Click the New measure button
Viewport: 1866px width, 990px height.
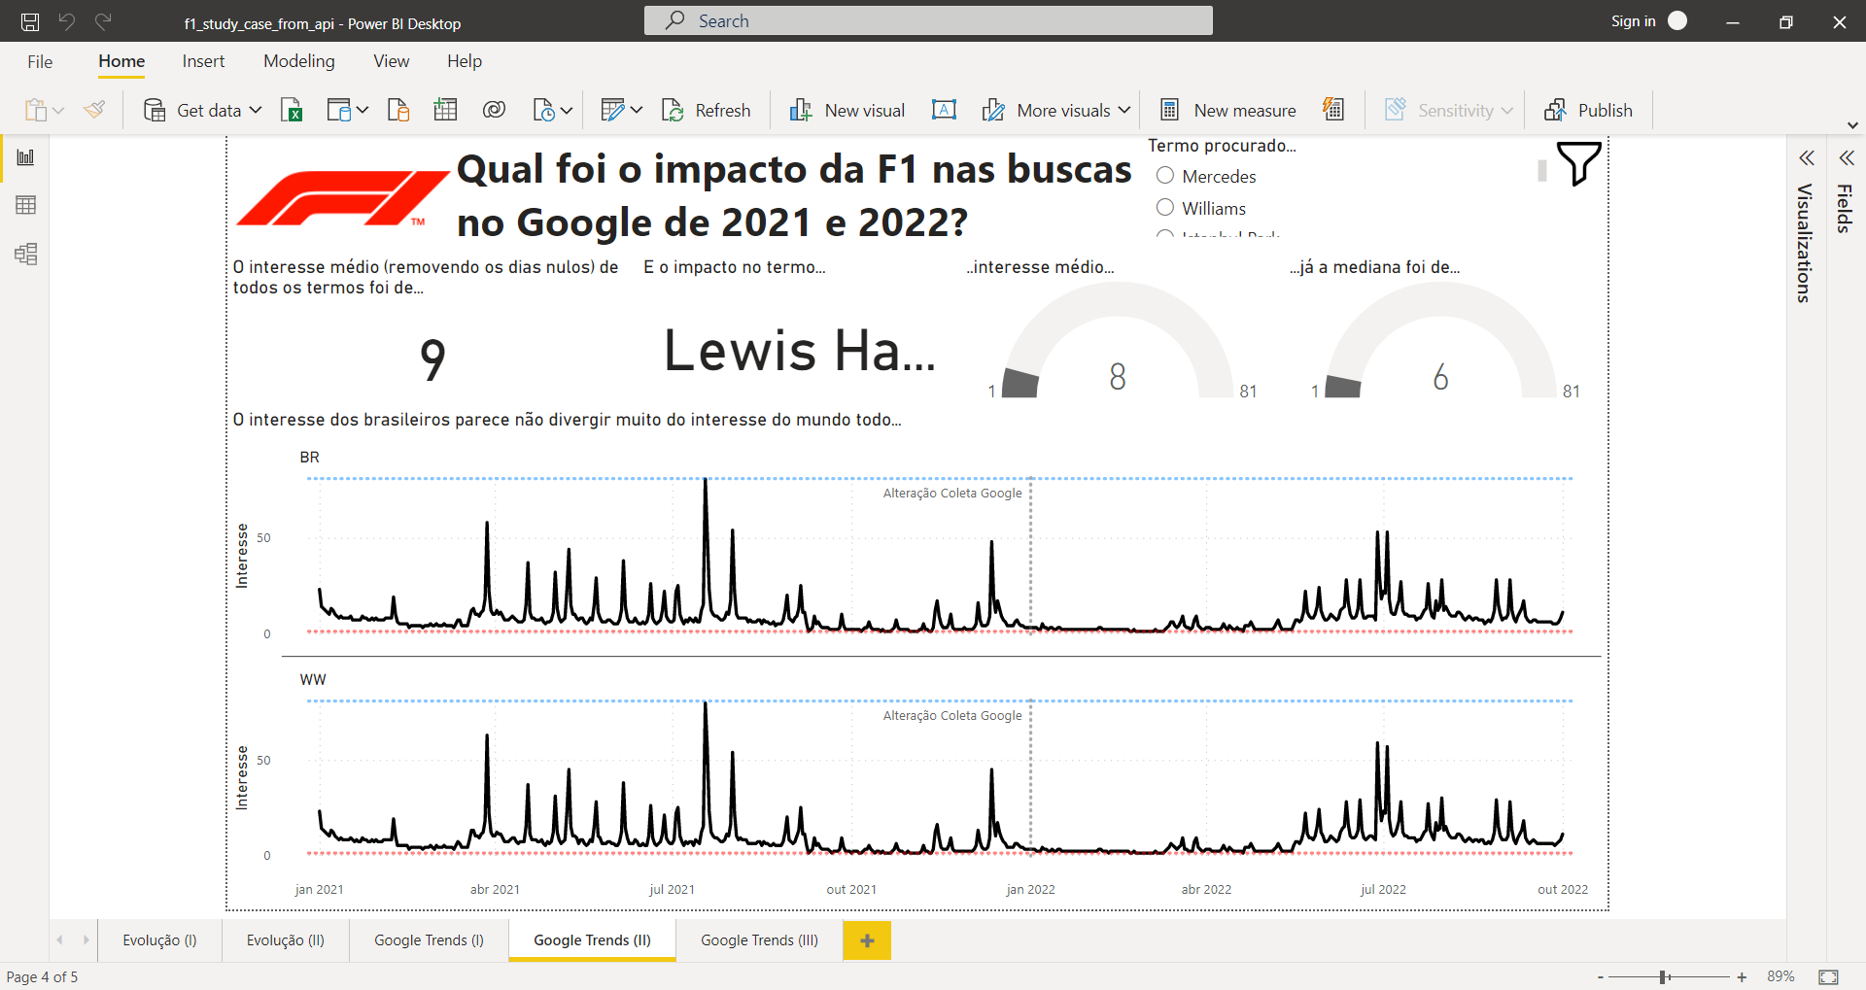pos(1228,110)
